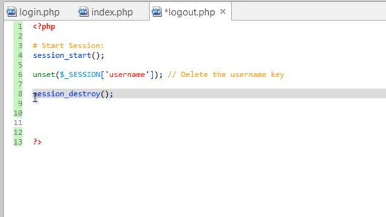Select the *logout.php tab

click(189, 12)
